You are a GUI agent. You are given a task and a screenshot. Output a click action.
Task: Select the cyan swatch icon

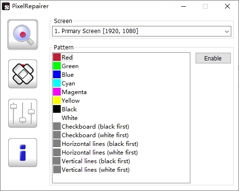pyautogui.click(x=57, y=83)
